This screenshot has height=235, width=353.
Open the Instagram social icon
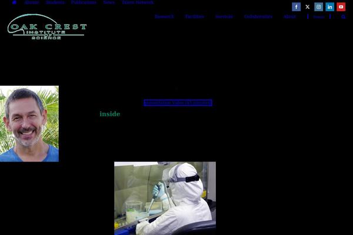click(x=318, y=6)
